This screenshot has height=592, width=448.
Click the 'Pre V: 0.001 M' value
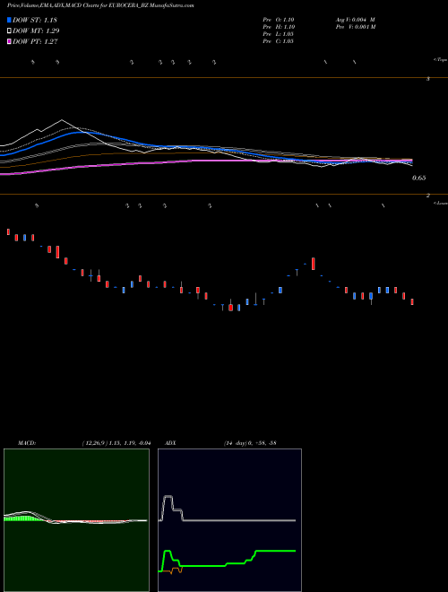point(355,27)
